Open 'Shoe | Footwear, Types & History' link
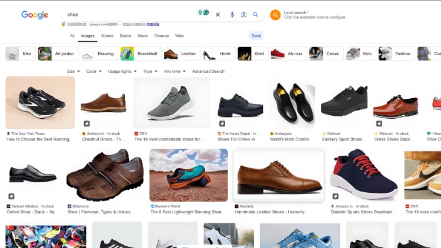This screenshot has width=441, height=248. coord(101,212)
